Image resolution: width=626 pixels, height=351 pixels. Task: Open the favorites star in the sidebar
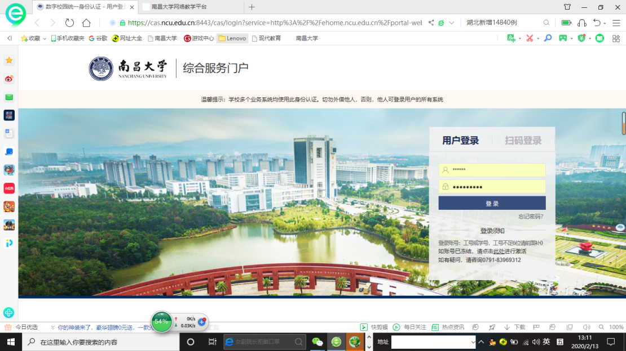(x=9, y=60)
